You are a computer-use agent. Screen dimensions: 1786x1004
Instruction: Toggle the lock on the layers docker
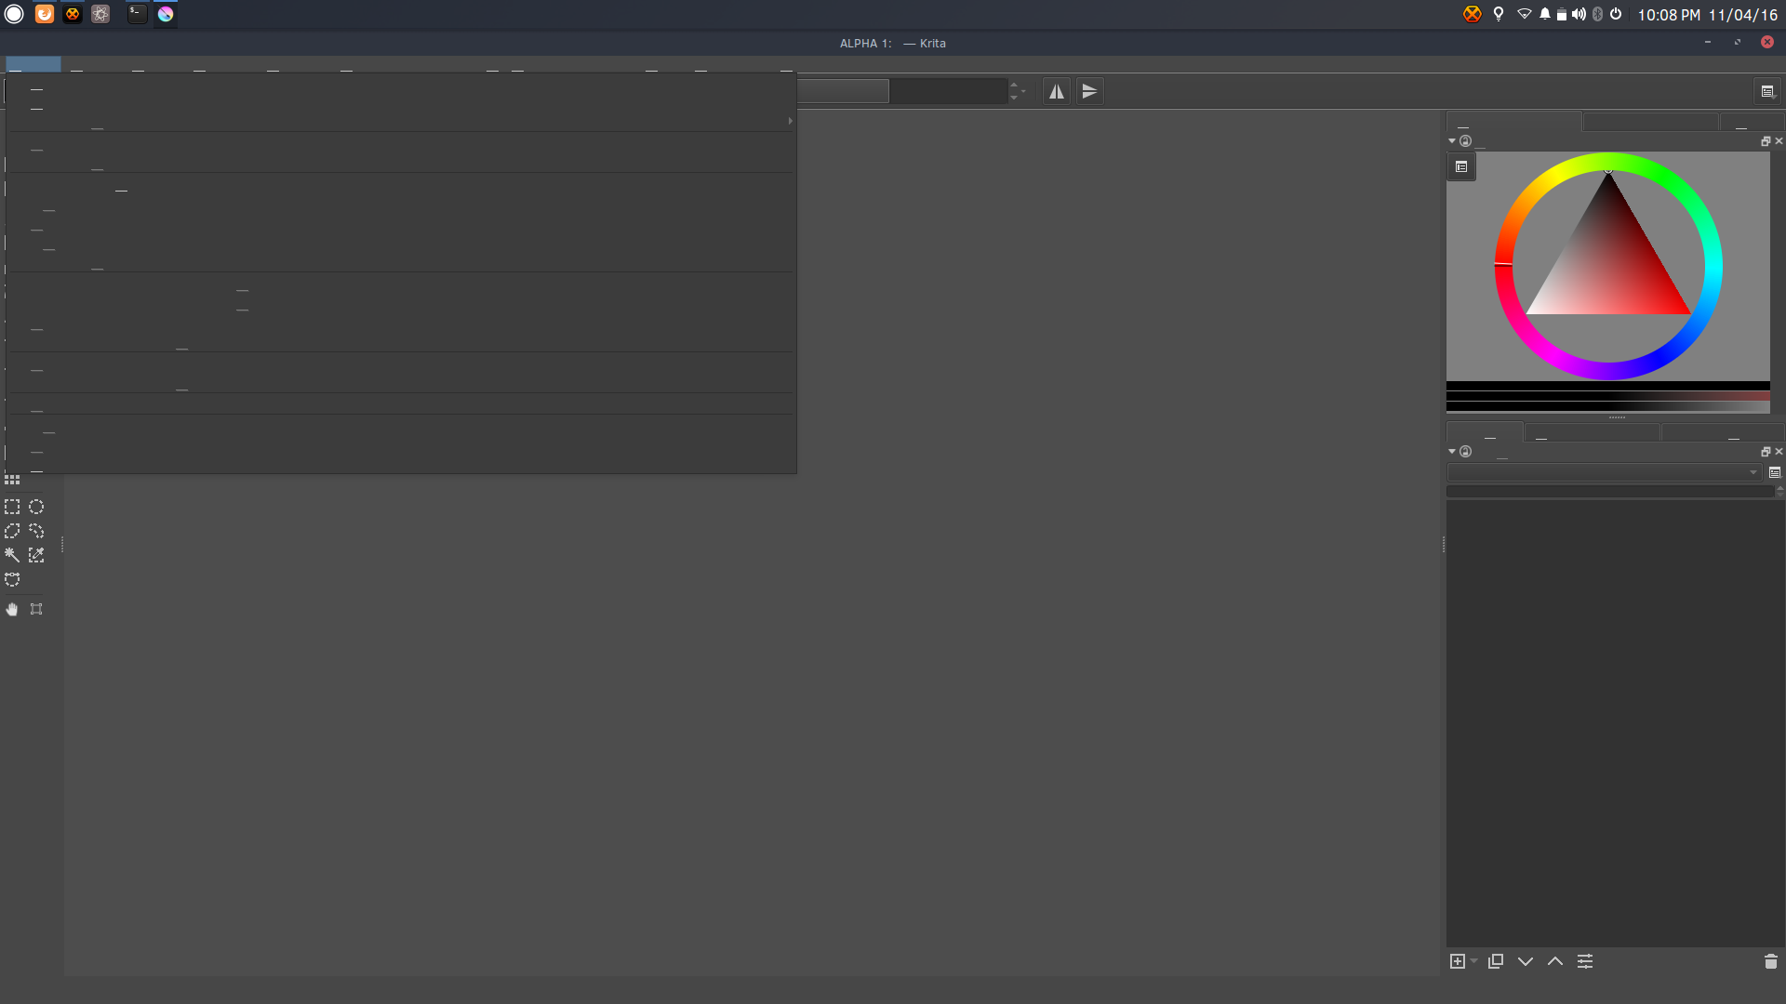(1466, 452)
